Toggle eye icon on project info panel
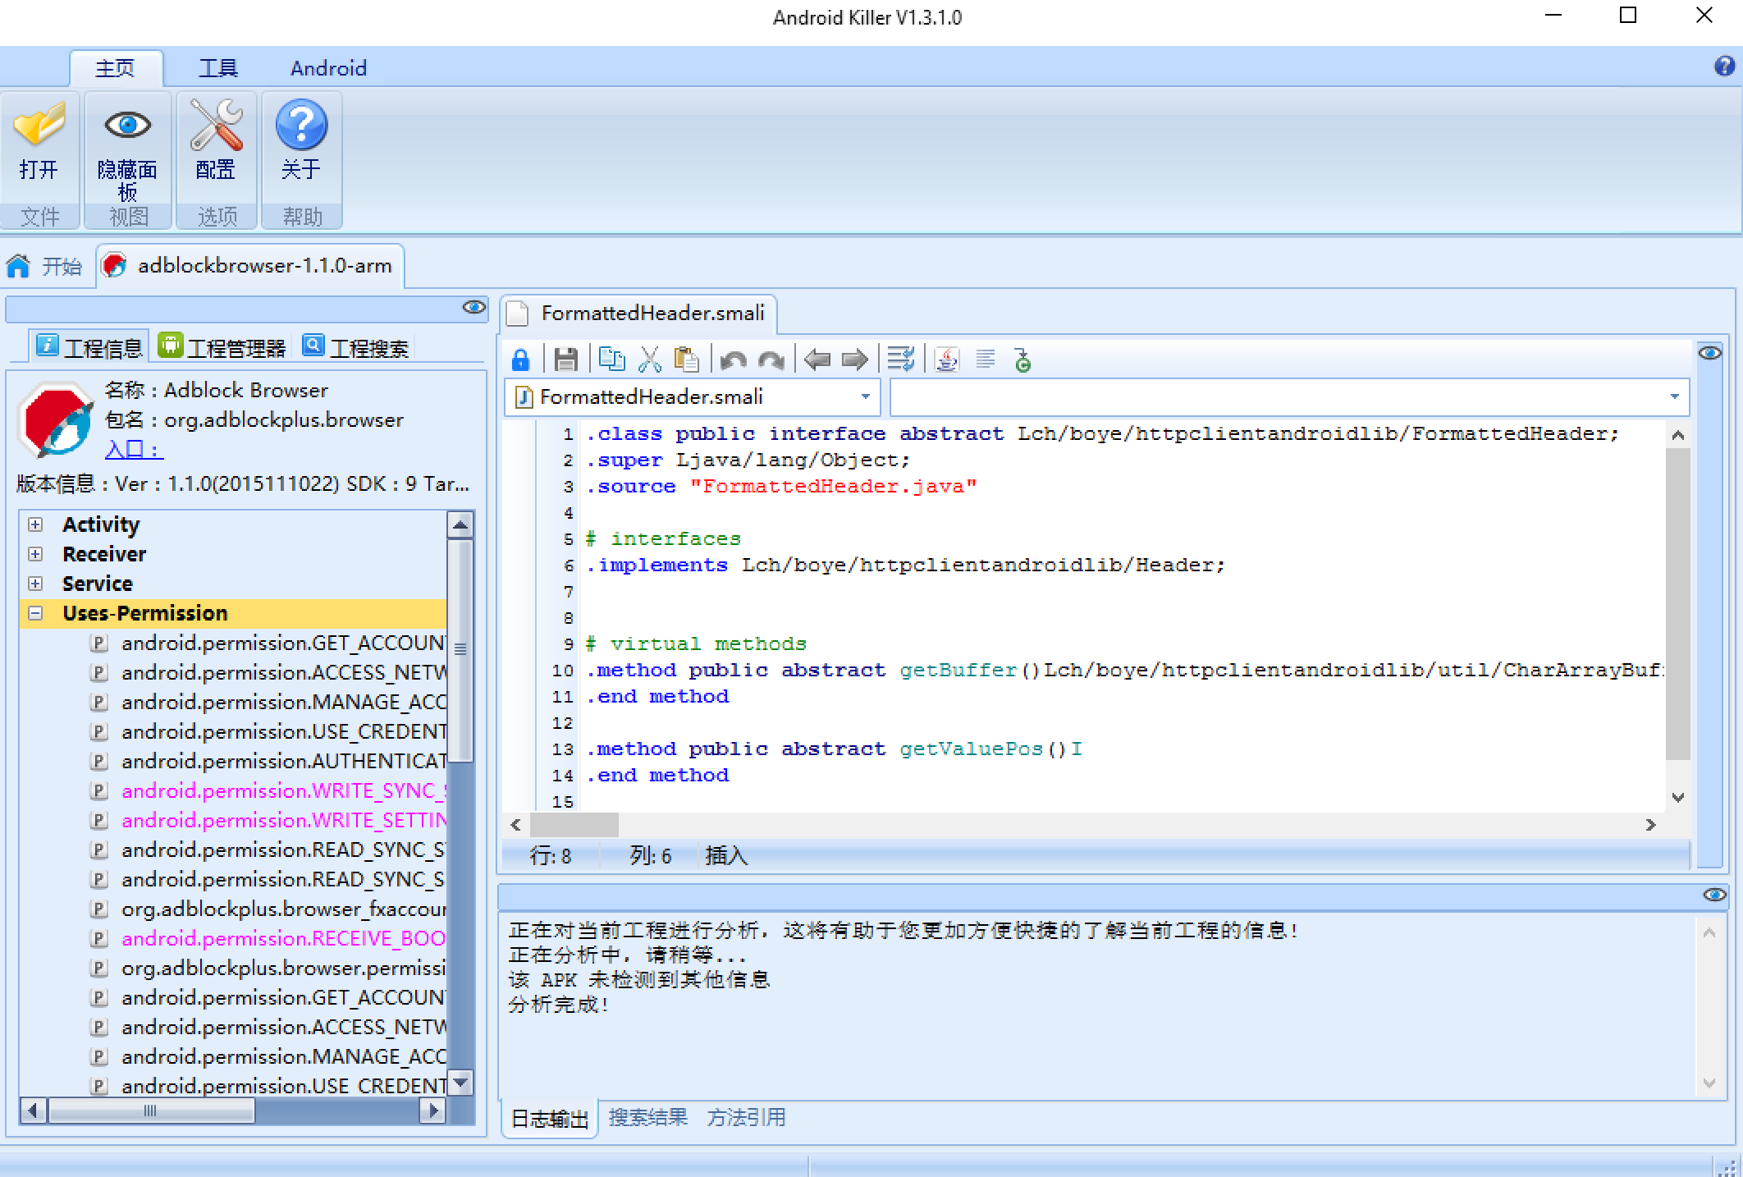Viewport: 1743px width, 1177px height. coord(473,307)
